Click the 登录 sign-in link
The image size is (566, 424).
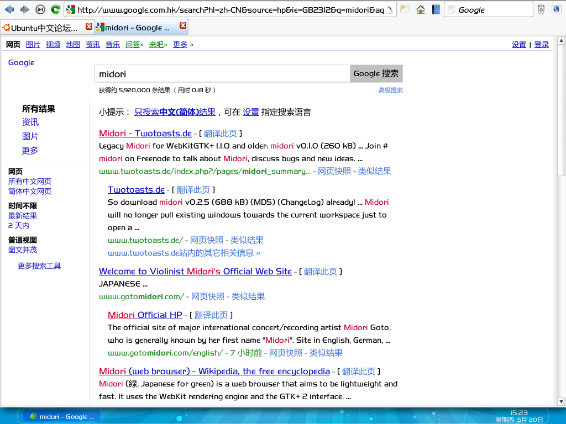click(x=542, y=44)
